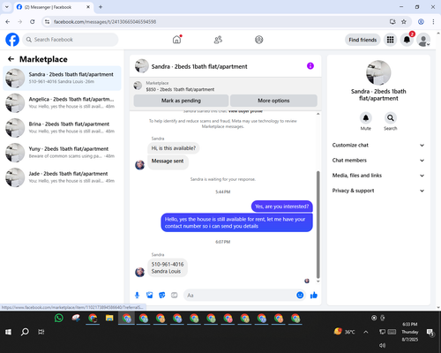The height and width of the screenshot is (353, 441).
Task: Open Windows Start menu
Action: click(8, 332)
